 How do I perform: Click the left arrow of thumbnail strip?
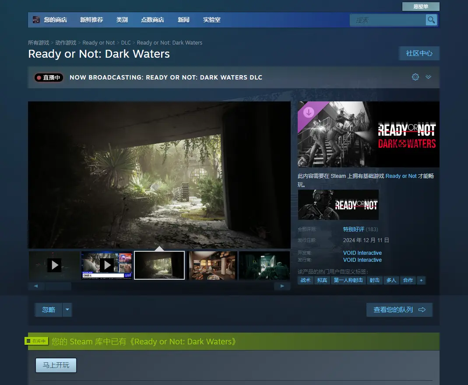coord(36,286)
